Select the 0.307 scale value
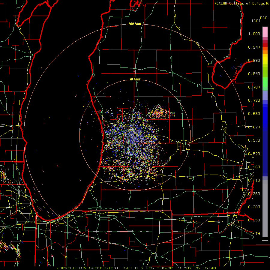 pyautogui.click(x=254, y=207)
